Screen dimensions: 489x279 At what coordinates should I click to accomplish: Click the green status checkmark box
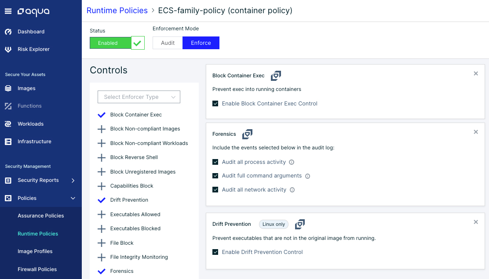[138, 43]
